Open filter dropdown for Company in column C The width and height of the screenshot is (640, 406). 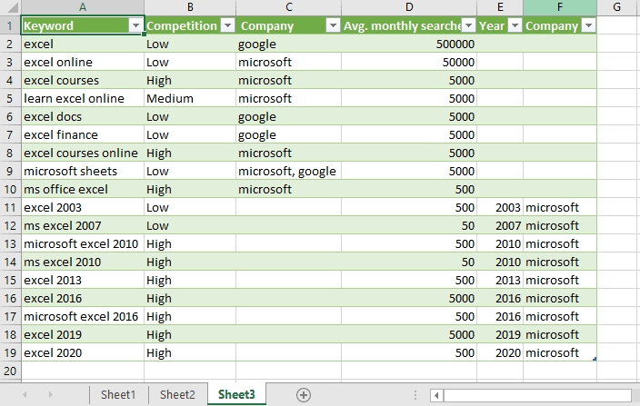click(x=333, y=25)
